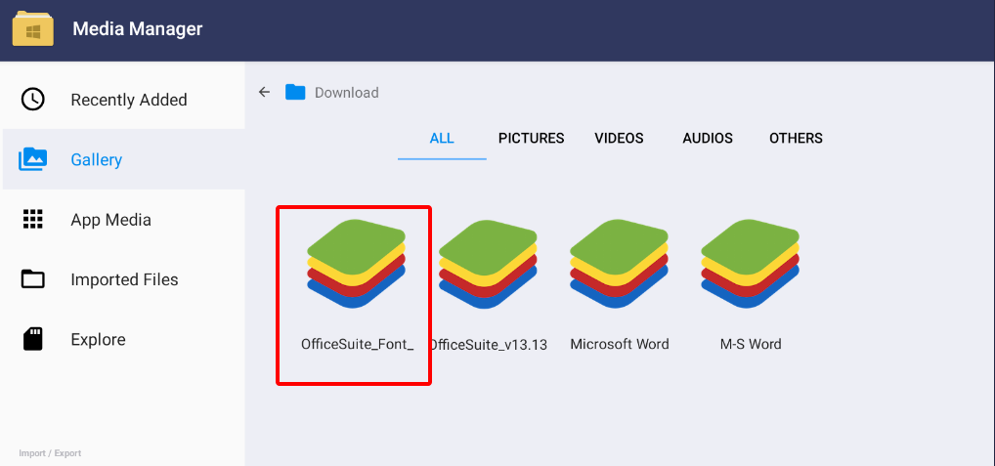Viewport: 995px width, 466px height.
Task: Click the OfficeSuite_Font_ file name
Action: pyautogui.click(x=358, y=344)
